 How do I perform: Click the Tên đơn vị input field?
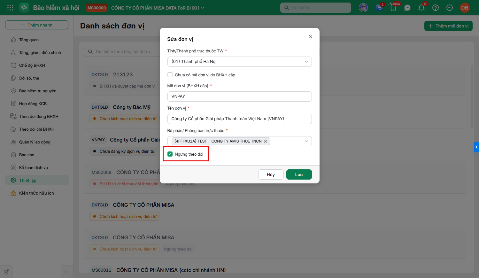coord(240,119)
